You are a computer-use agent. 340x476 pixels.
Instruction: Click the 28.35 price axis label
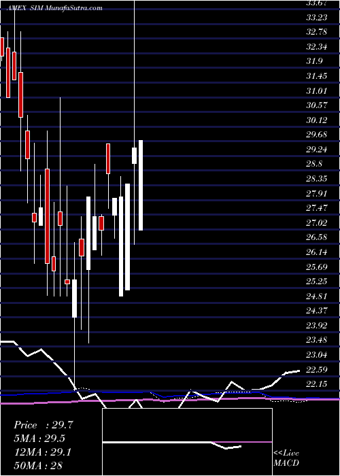click(317, 178)
